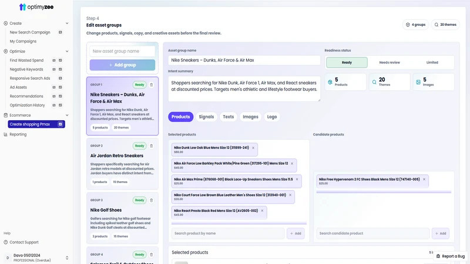The height and width of the screenshot is (264, 470).
Task: Go to My Campaigns
Action: click(x=23, y=41)
